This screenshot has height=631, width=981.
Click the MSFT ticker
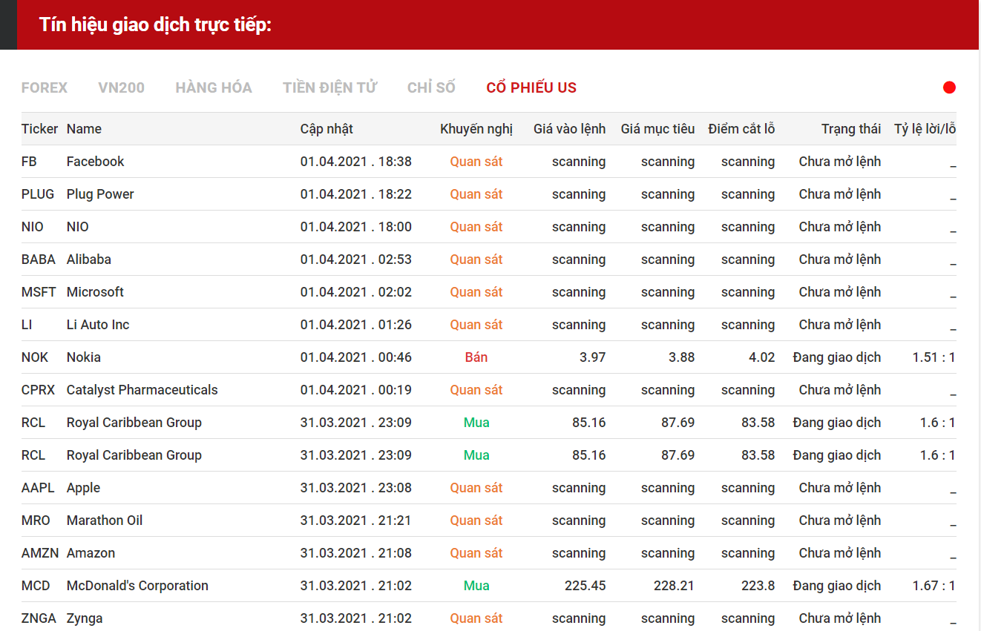pos(39,292)
